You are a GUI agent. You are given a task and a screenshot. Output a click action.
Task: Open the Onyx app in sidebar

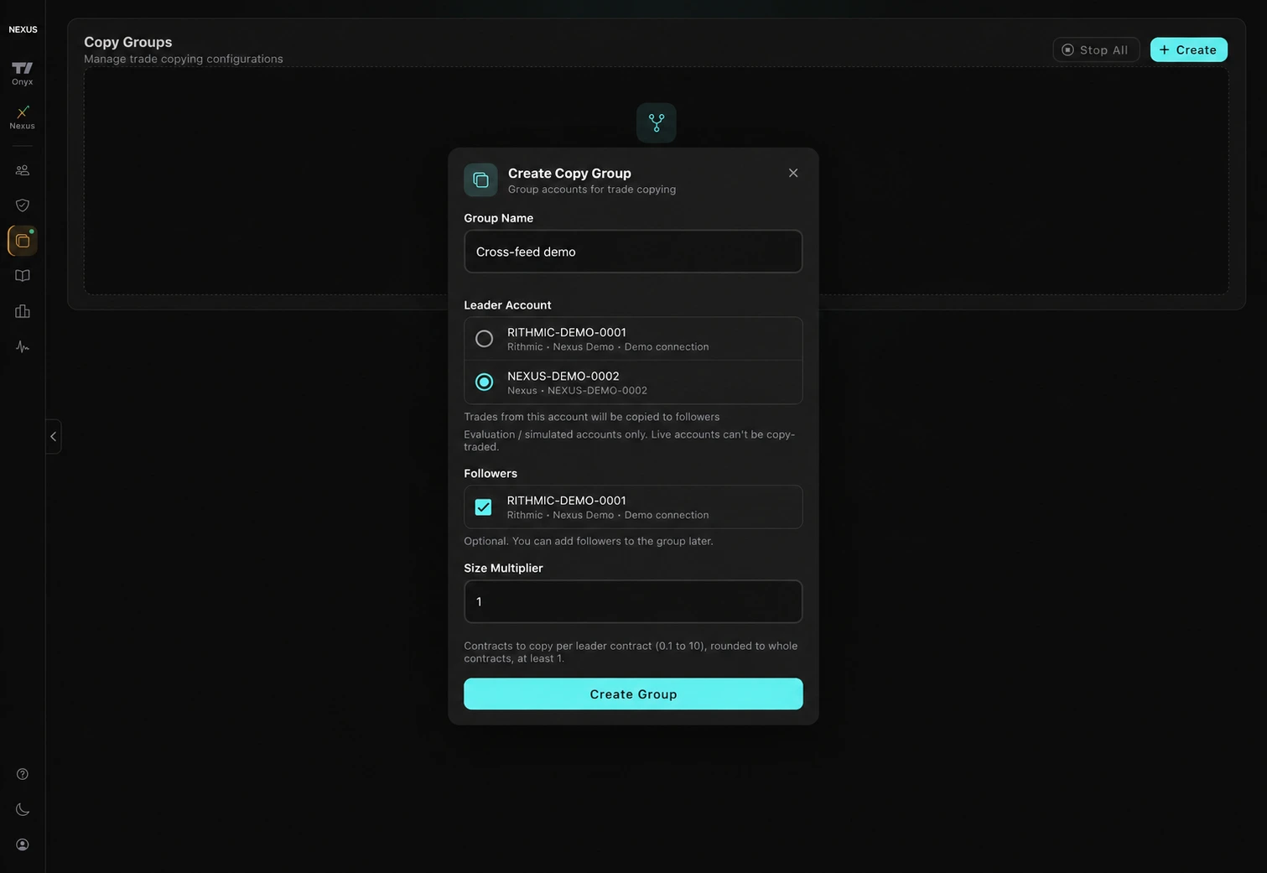(23, 73)
